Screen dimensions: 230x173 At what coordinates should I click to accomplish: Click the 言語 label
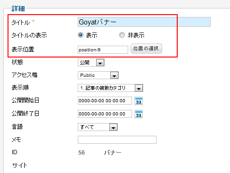pyautogui.click(x=17, y=127)
